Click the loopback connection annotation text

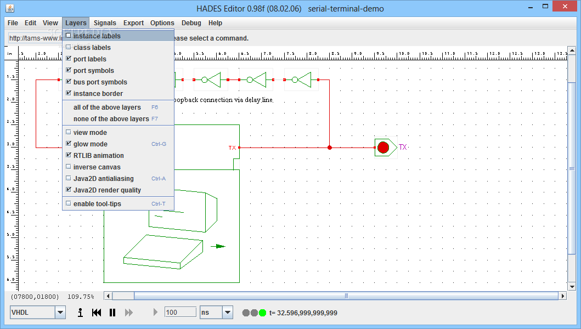(x=223, y=100)
